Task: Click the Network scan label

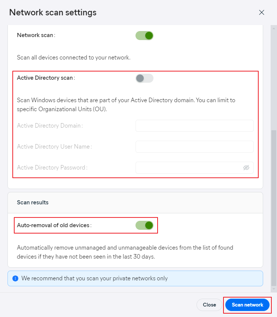Action: [36, 35]
